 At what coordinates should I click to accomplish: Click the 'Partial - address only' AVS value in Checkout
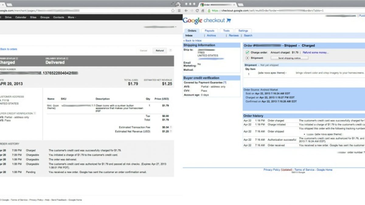213,87
